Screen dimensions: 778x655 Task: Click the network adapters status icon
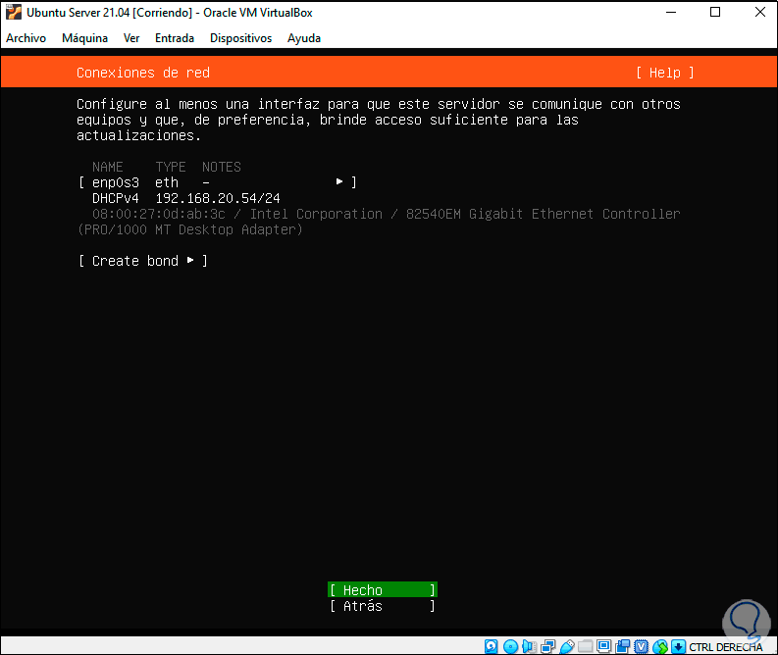(547, 646)
